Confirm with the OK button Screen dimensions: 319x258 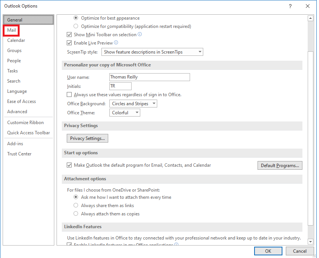(x=268, y=251)
